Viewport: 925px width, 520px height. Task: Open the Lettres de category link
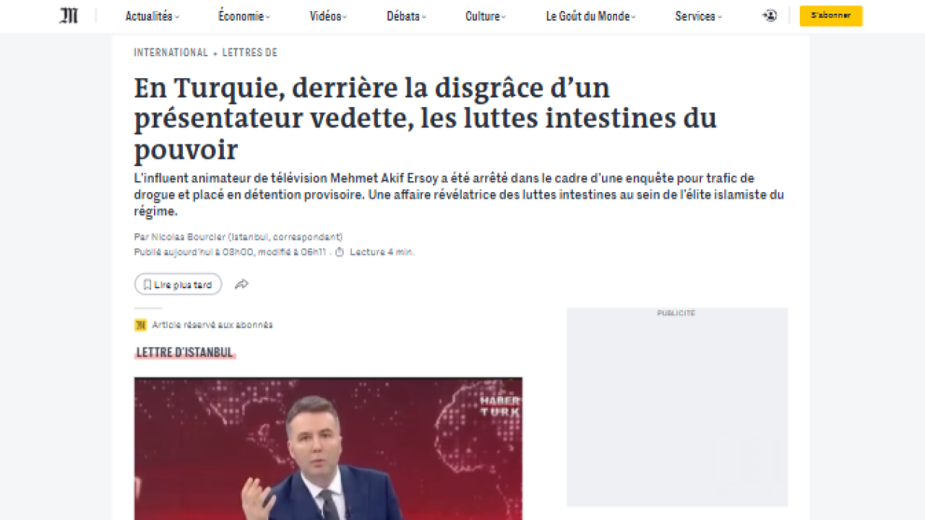[249, 53]
